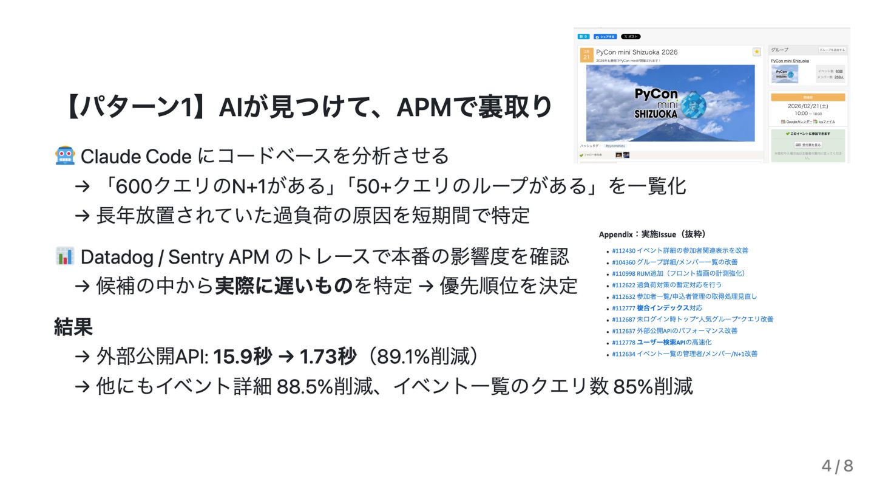Click the line イベント詳細 88.5%削減
Screen dimensions: 874x492
coord(384,386)
